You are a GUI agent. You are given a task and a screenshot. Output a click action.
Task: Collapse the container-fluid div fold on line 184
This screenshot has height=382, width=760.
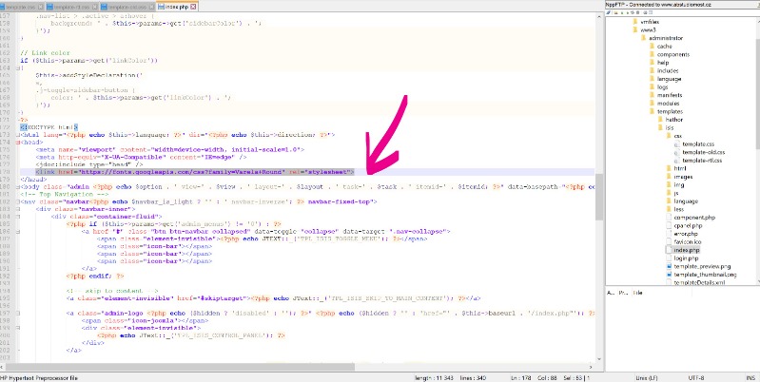pos(18,217)
